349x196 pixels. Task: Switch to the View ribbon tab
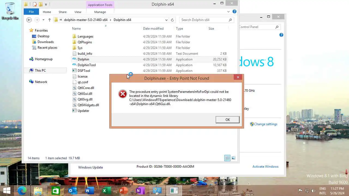tap(78, 12)
